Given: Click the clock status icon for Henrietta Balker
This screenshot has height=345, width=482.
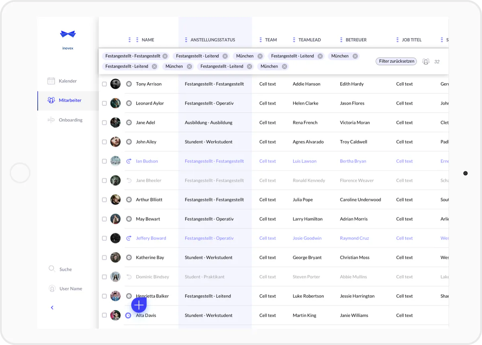Looking at the screenshot, I should coord(129,296).
